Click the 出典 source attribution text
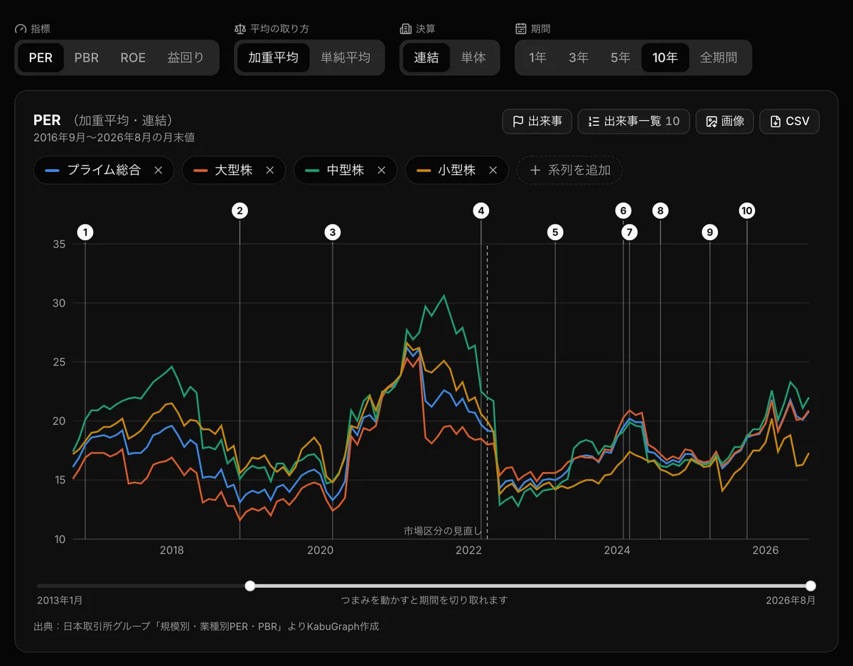Image resolution: width=853 pixels, height=666 pixels. click(206, 627)
